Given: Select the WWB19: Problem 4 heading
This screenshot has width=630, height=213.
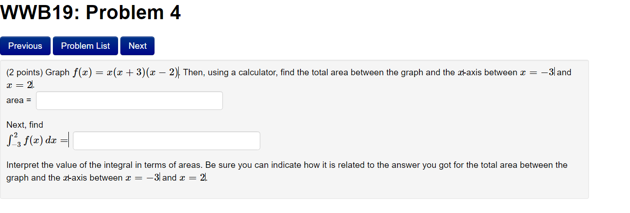Looking at the screenshot, I should 91,13.
